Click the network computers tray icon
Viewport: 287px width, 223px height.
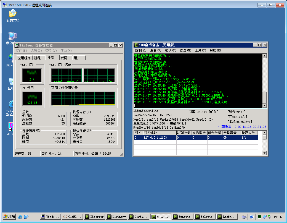264,217
